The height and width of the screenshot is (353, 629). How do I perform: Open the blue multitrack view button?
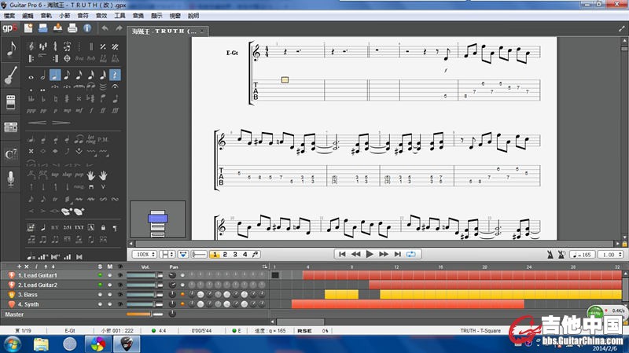[x=183, y=254]
